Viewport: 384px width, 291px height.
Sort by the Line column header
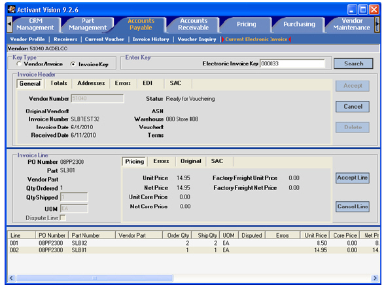pos(22,235)
